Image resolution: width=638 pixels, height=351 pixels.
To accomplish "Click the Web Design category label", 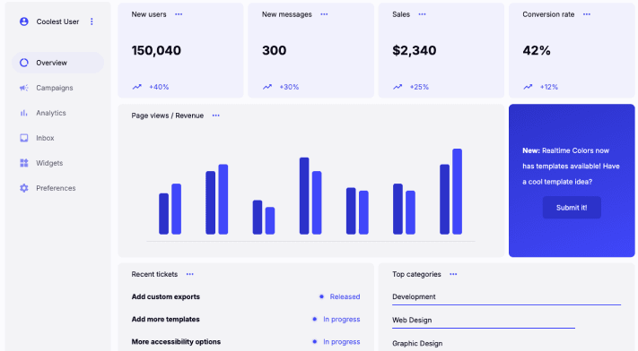I will [412, 321].
